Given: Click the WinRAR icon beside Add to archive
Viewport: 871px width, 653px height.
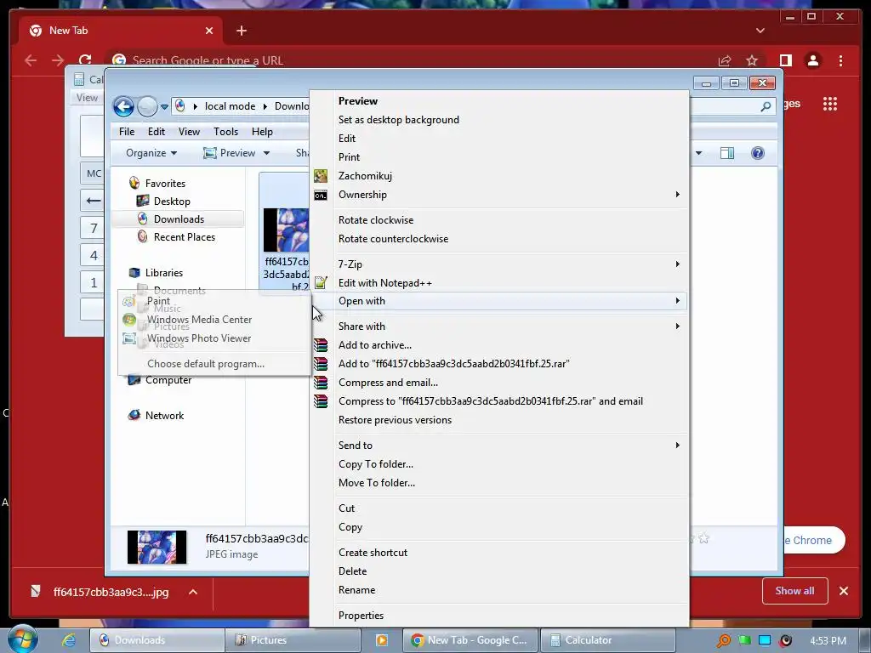Looking at the screenshot, I should coord(321,345).
